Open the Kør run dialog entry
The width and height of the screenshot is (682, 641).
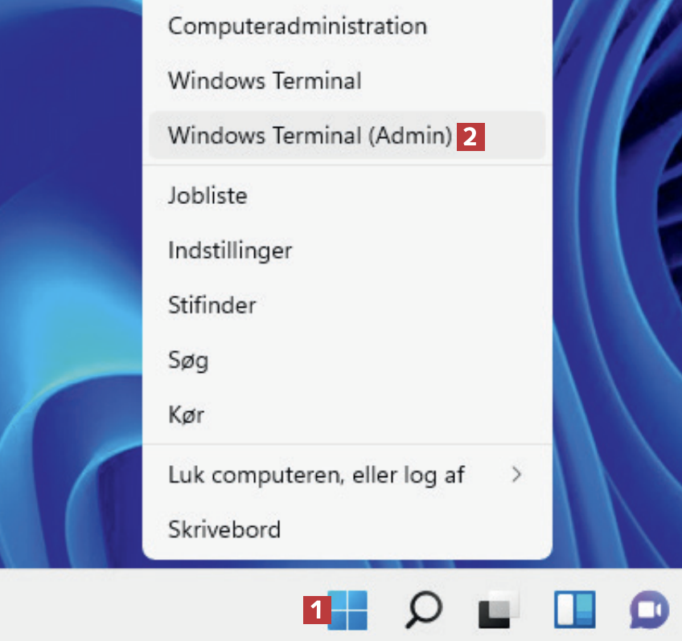tap(347, 414)
